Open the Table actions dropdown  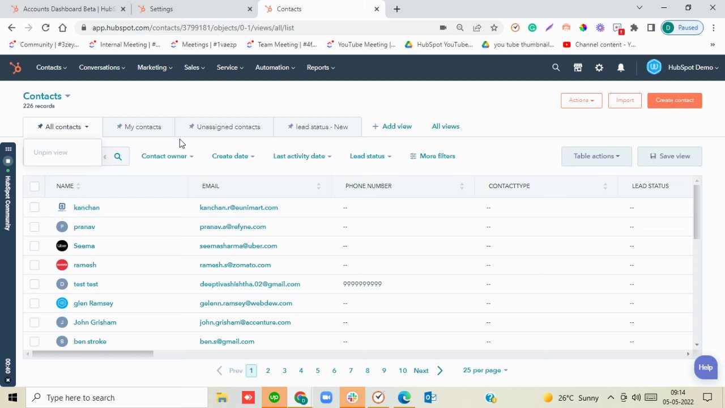tap(596, 156)
